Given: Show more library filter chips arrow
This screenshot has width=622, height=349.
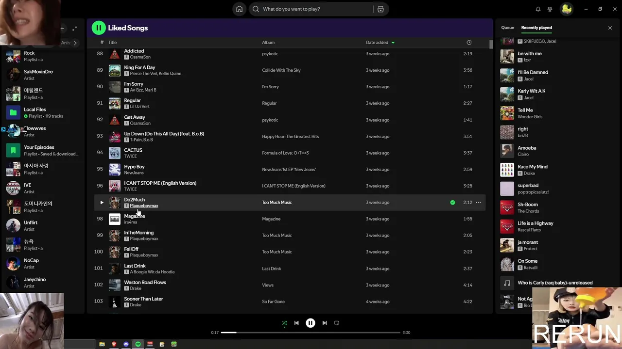Looking at the screenshot, I should click(x=75, y=43).
